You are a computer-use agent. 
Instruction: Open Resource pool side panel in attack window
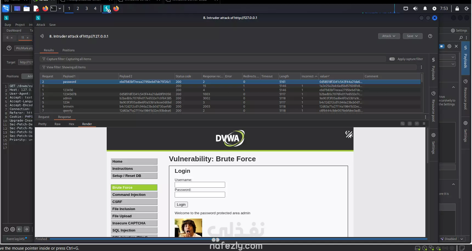click(433, 106)
